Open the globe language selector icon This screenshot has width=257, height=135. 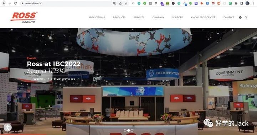(240, 17)
